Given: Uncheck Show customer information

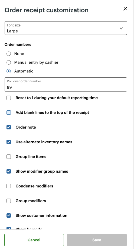Looking at the screenshot, I should [x=9, y=215].
